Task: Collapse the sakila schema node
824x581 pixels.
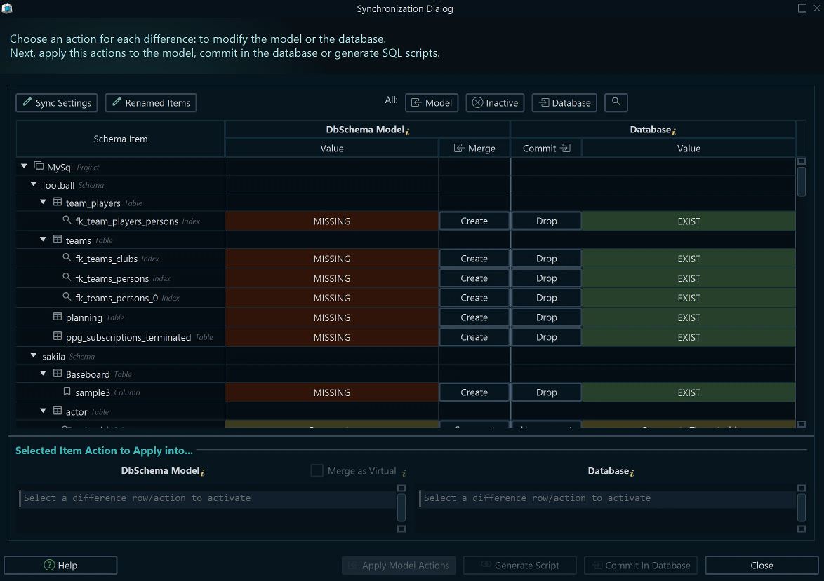Action: [33, 355]
